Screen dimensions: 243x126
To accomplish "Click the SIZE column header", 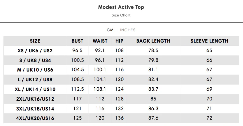I will click(x=35, y=41).
